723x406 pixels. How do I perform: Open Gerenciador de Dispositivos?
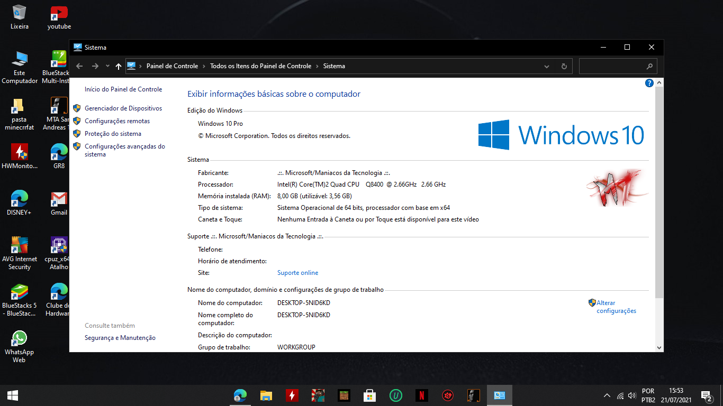[123, 108]
